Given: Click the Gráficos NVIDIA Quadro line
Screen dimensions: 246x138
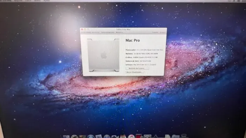Looking at the screenshot, I should [142, 57].
